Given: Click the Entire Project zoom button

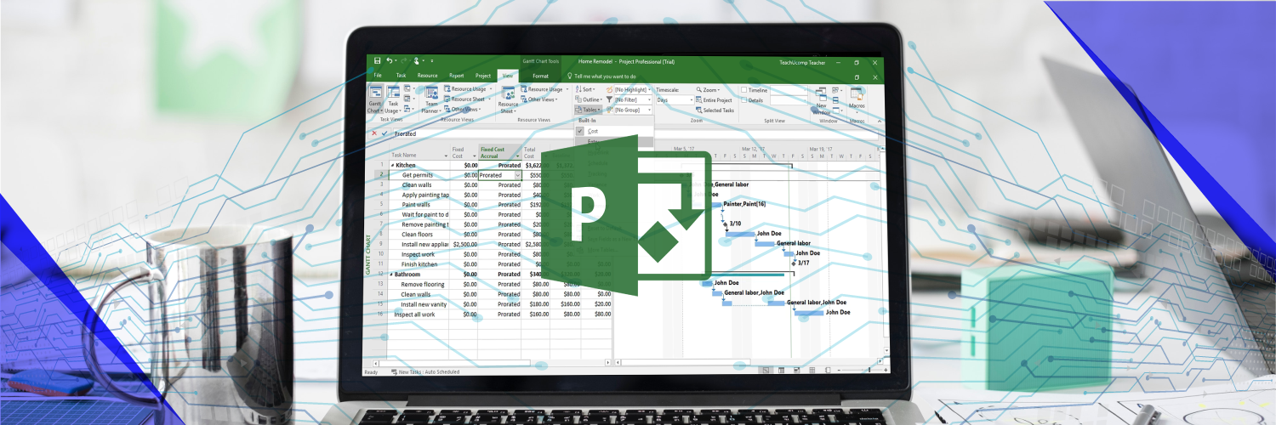Looking at the screenshot, I should tap(713, 99).
